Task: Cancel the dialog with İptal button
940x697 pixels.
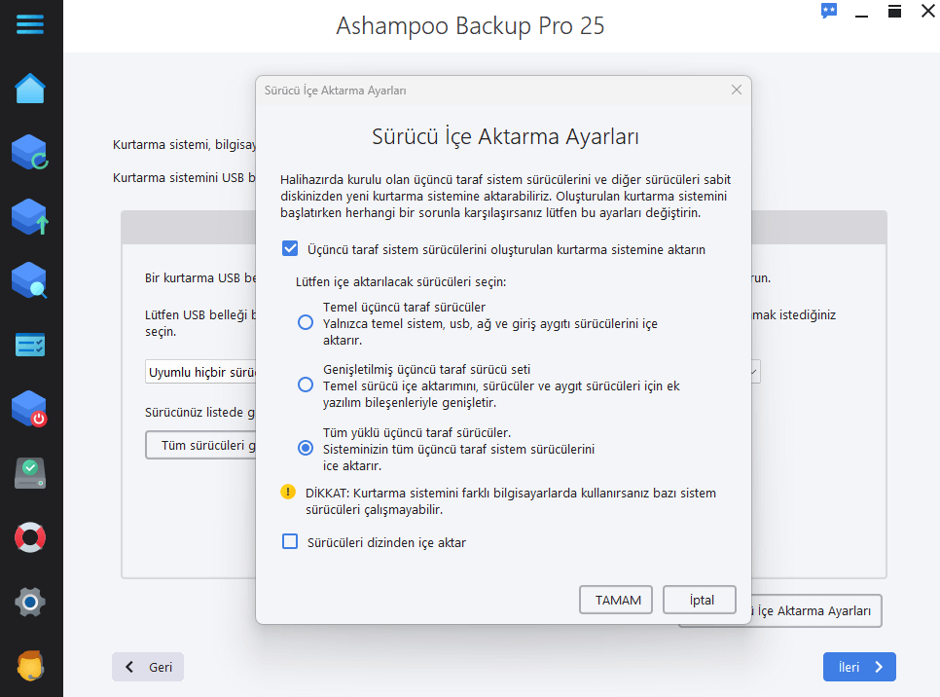Action: 700,600
